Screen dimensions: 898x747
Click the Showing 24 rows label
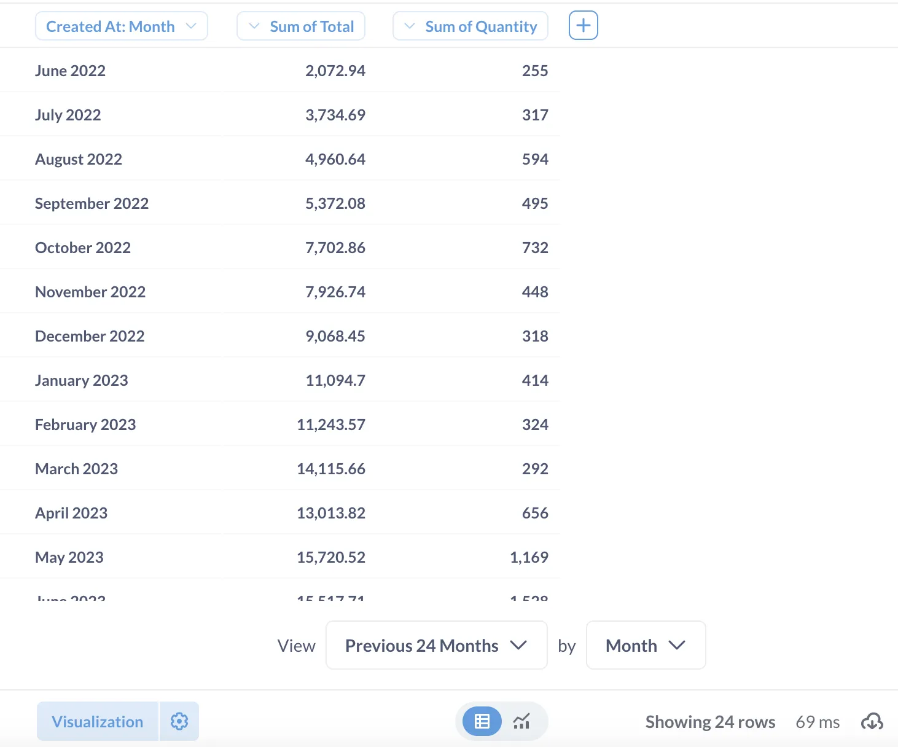pyautogui.click(x=710, y=722)
